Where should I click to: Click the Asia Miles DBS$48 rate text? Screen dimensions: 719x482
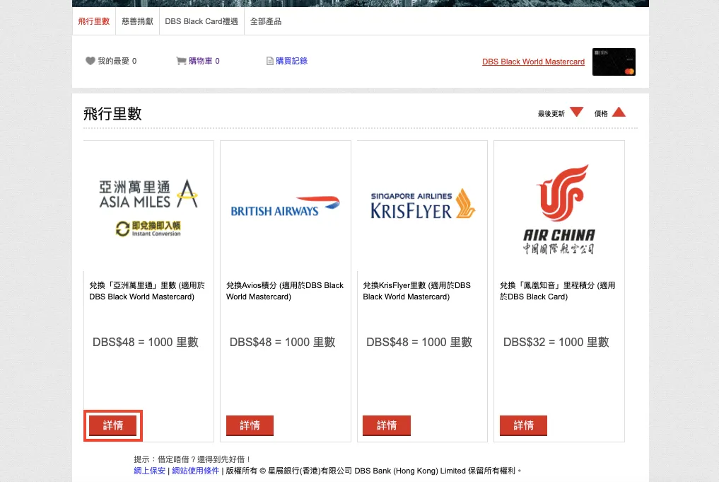tap(146, 342)
